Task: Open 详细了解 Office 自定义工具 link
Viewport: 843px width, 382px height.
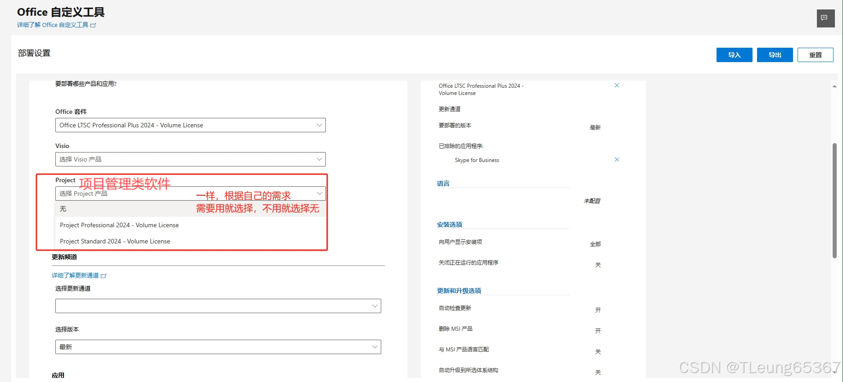Action: pos(56,25)
